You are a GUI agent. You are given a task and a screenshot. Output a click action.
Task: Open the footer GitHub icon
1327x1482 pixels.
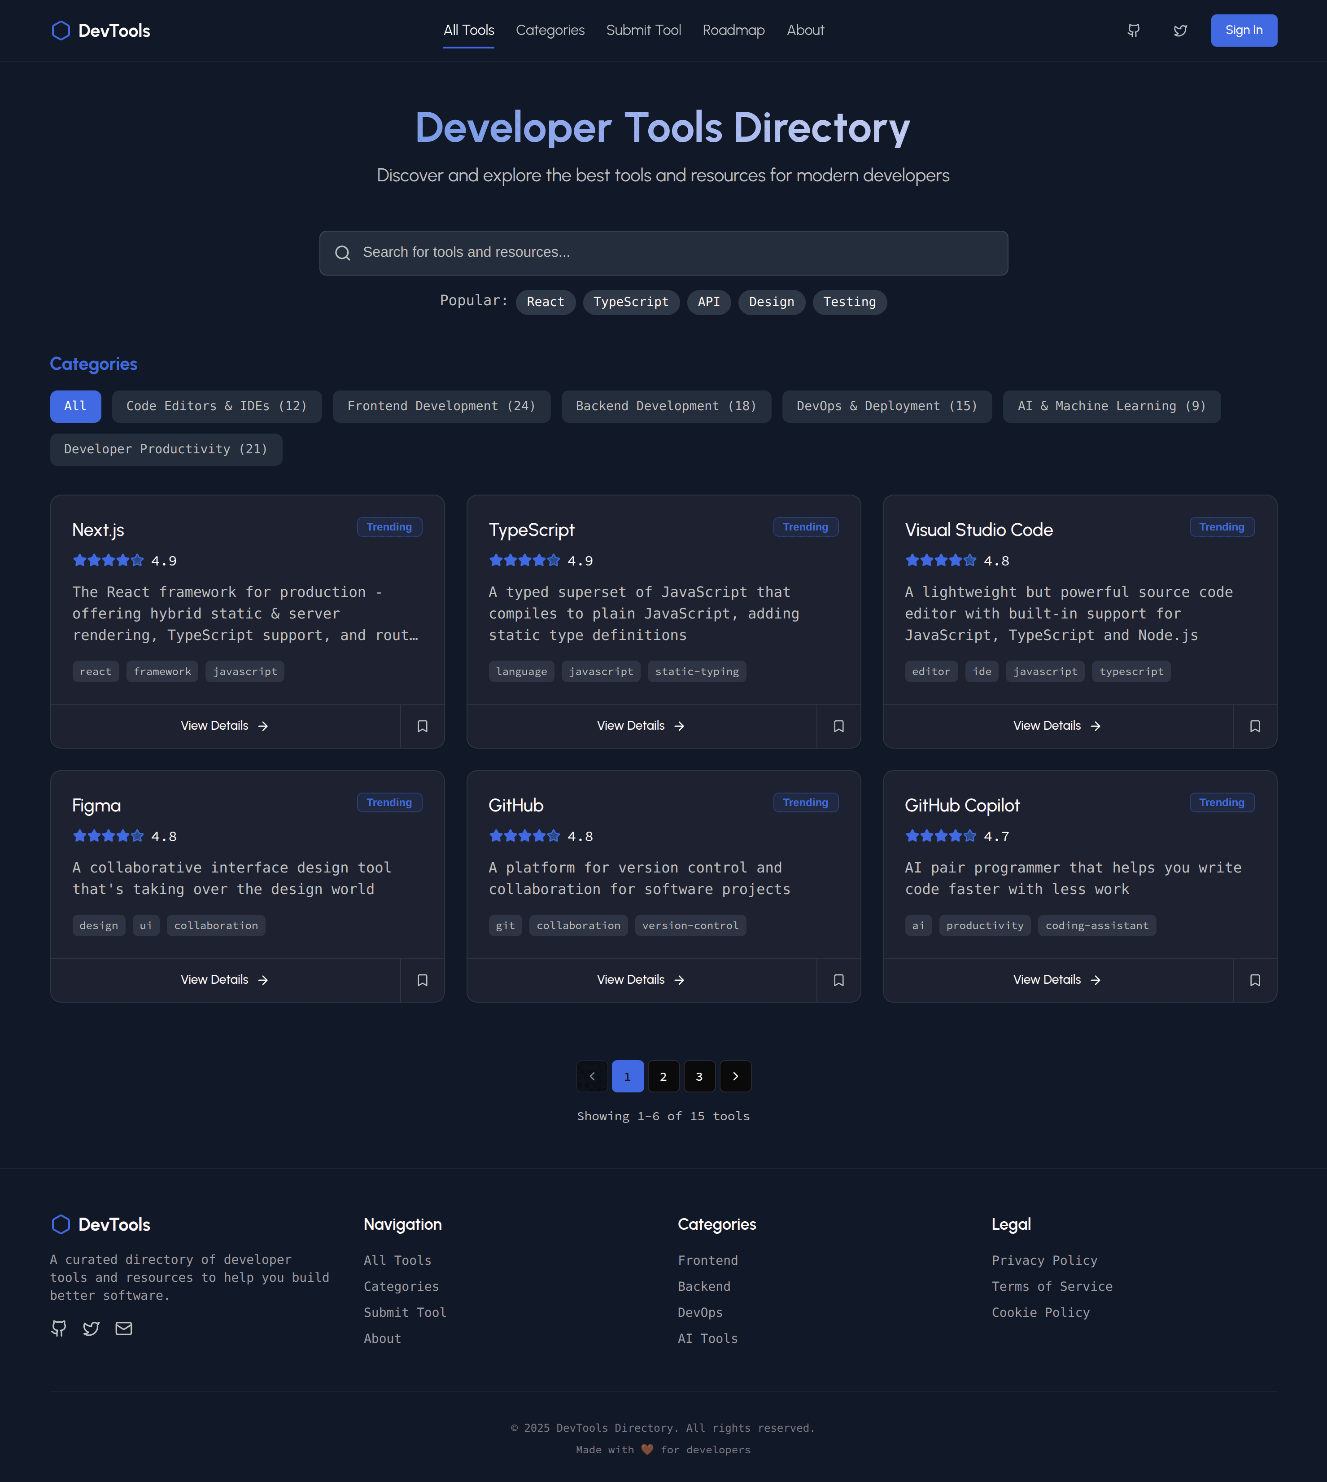point(58,1328)
